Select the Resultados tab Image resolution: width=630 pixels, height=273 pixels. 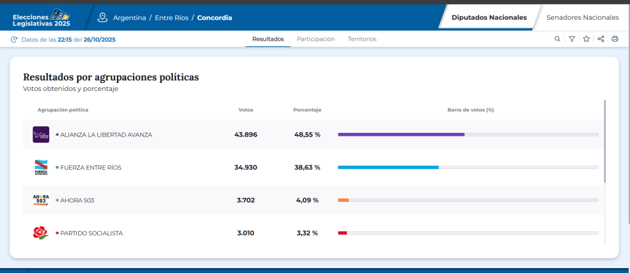(268, 39)
